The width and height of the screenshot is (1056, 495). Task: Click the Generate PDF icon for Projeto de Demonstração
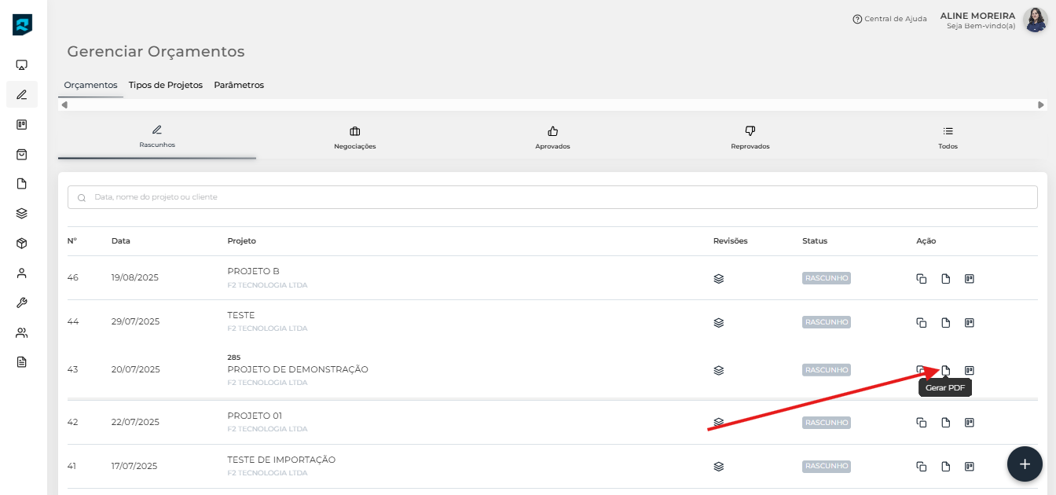point(946,370)
